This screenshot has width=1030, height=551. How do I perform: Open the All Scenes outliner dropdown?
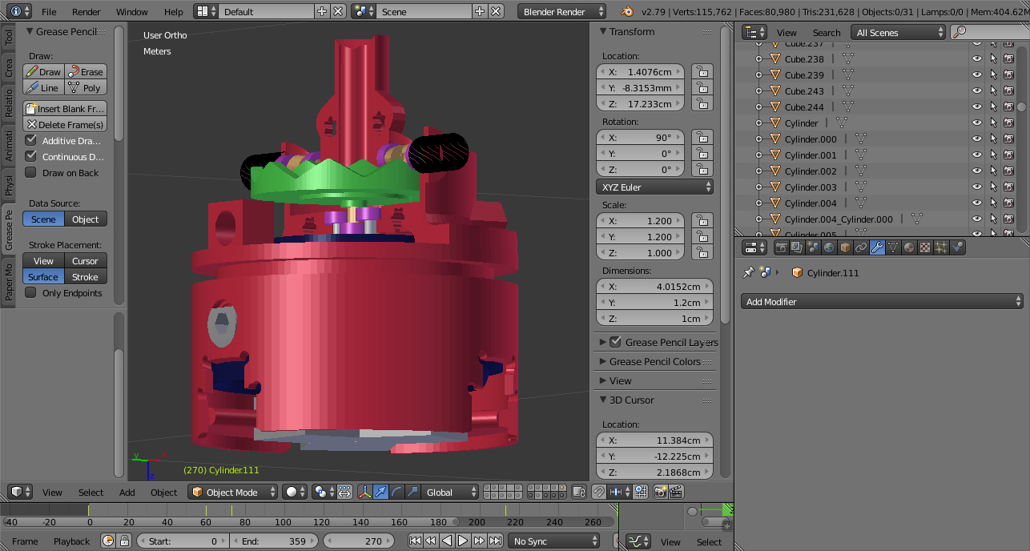click(898, 32)
